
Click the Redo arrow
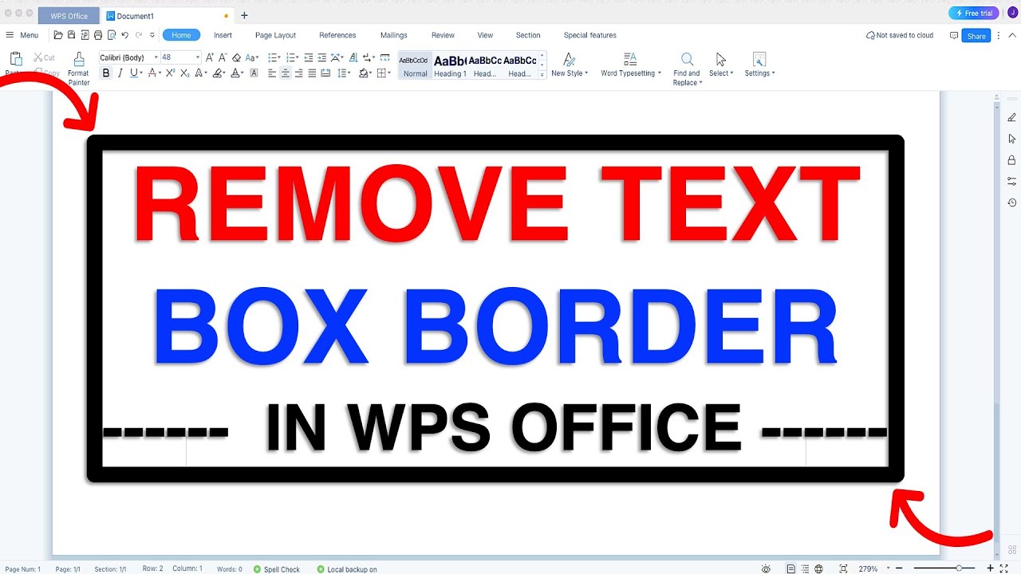click(x=139, y=35)
